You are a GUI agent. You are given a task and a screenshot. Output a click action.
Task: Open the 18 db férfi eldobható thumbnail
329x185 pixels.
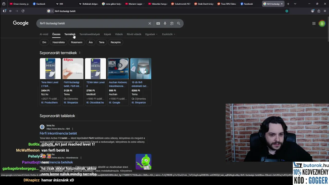tap(141, 69)
